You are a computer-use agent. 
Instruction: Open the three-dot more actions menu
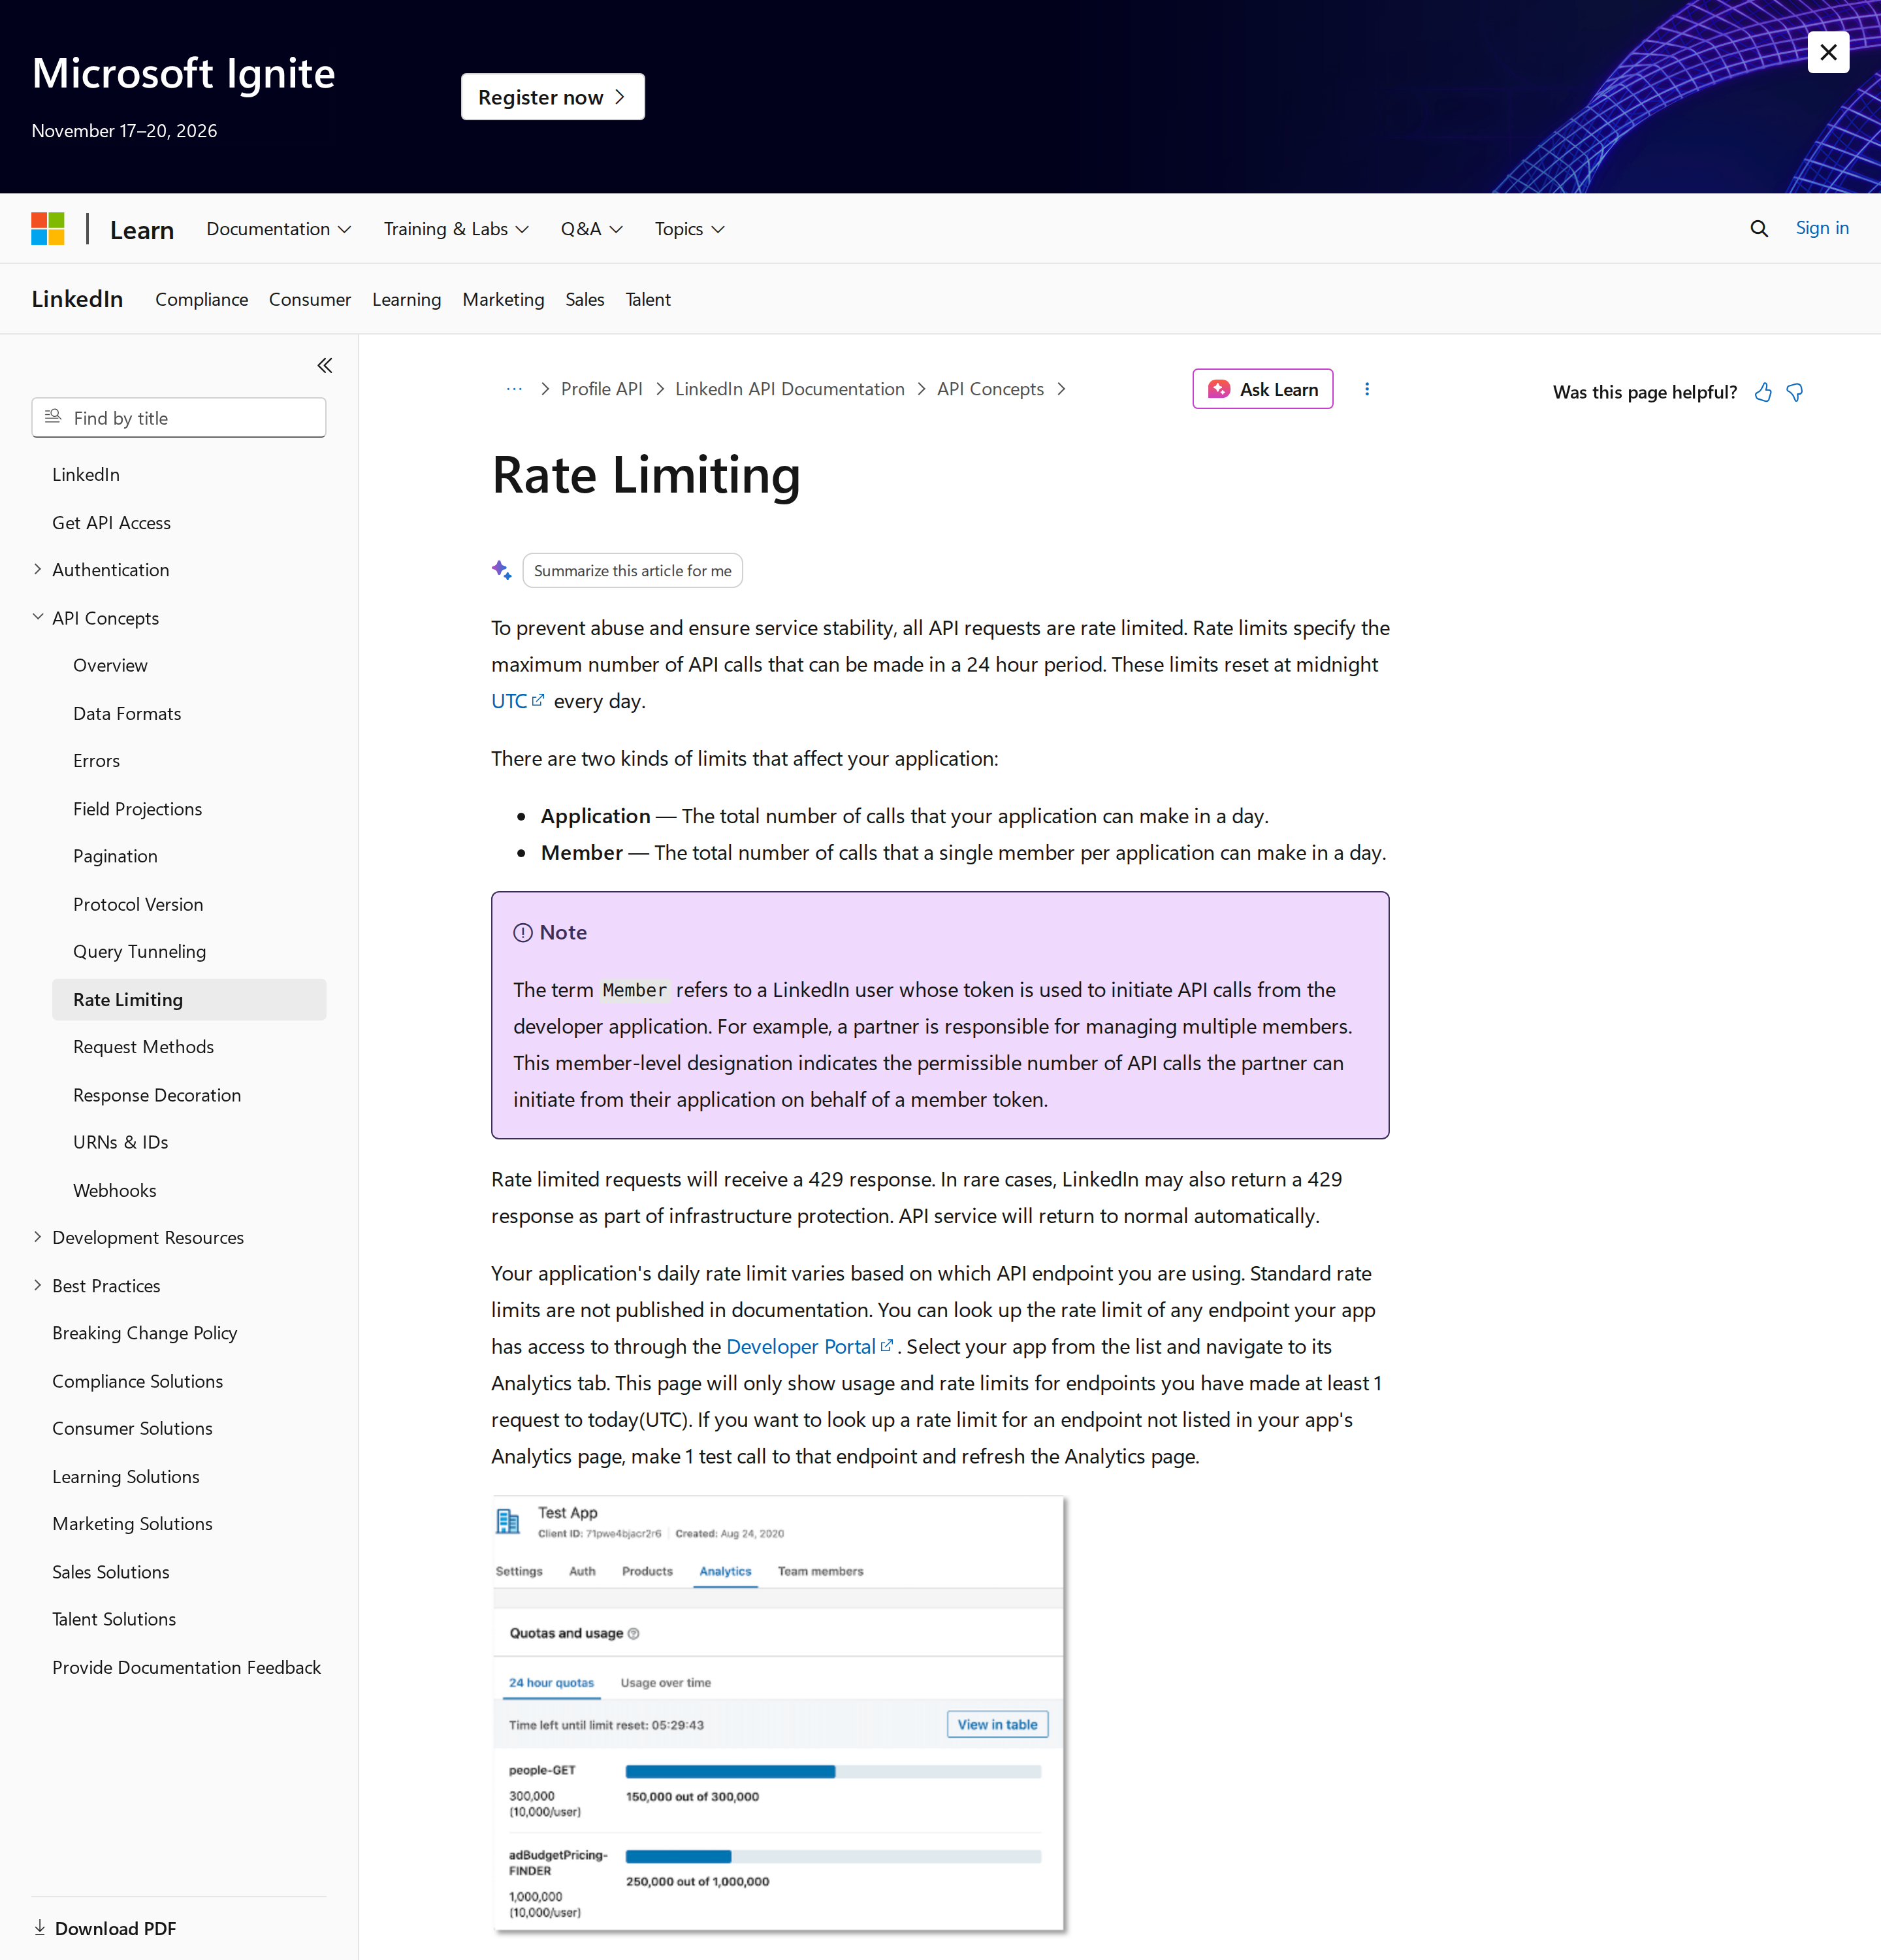(1366, 389)
